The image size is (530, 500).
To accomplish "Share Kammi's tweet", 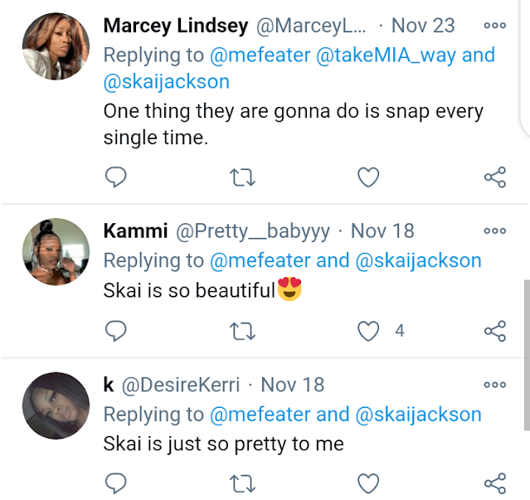I will 494,331.
